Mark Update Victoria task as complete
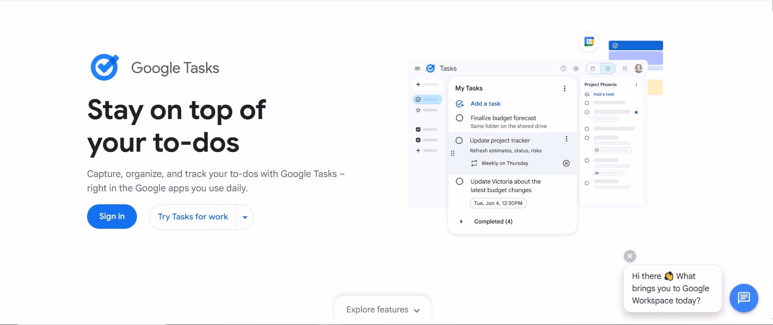The image size is (773, 325). click(459, 181)
